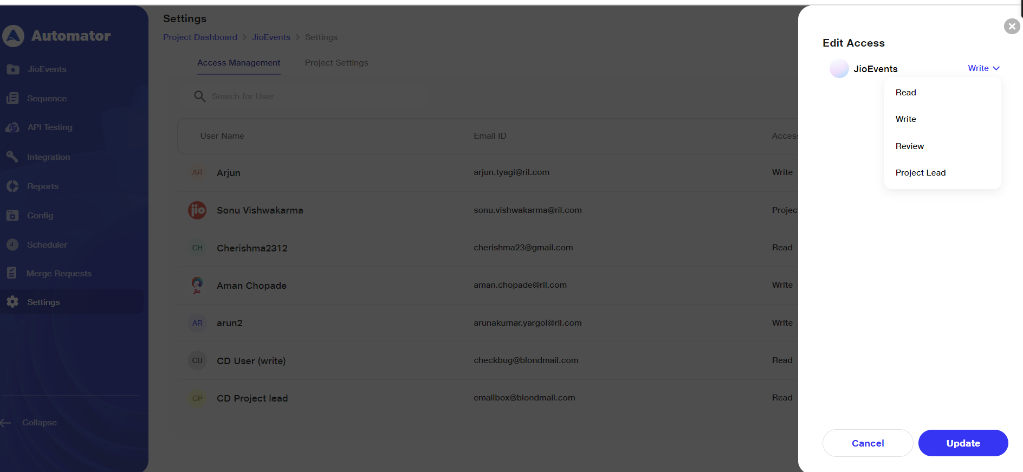Open Merge Requests in the sidebar

click(x=59, y=274)
